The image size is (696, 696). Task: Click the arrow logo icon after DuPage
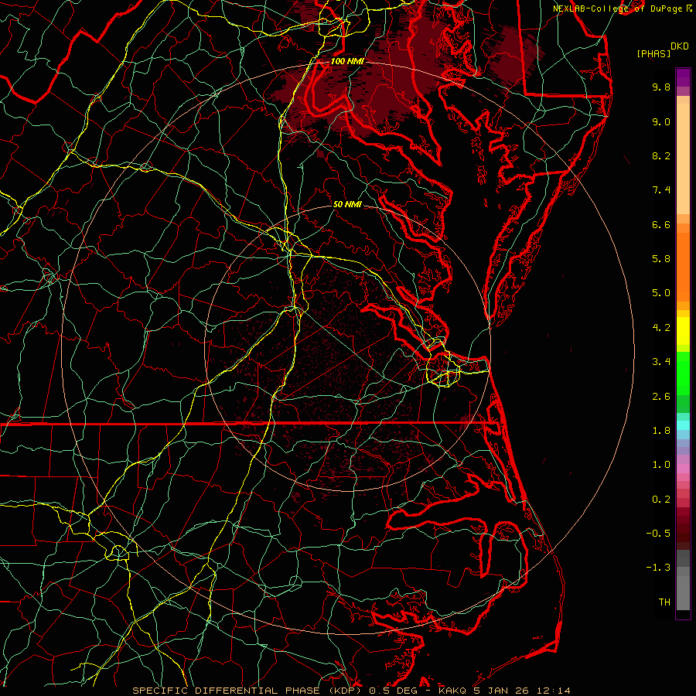point(690,9)
